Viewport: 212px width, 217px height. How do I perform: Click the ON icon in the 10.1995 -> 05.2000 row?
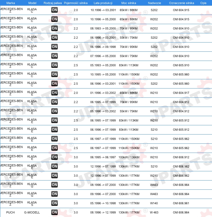[54, 74]
